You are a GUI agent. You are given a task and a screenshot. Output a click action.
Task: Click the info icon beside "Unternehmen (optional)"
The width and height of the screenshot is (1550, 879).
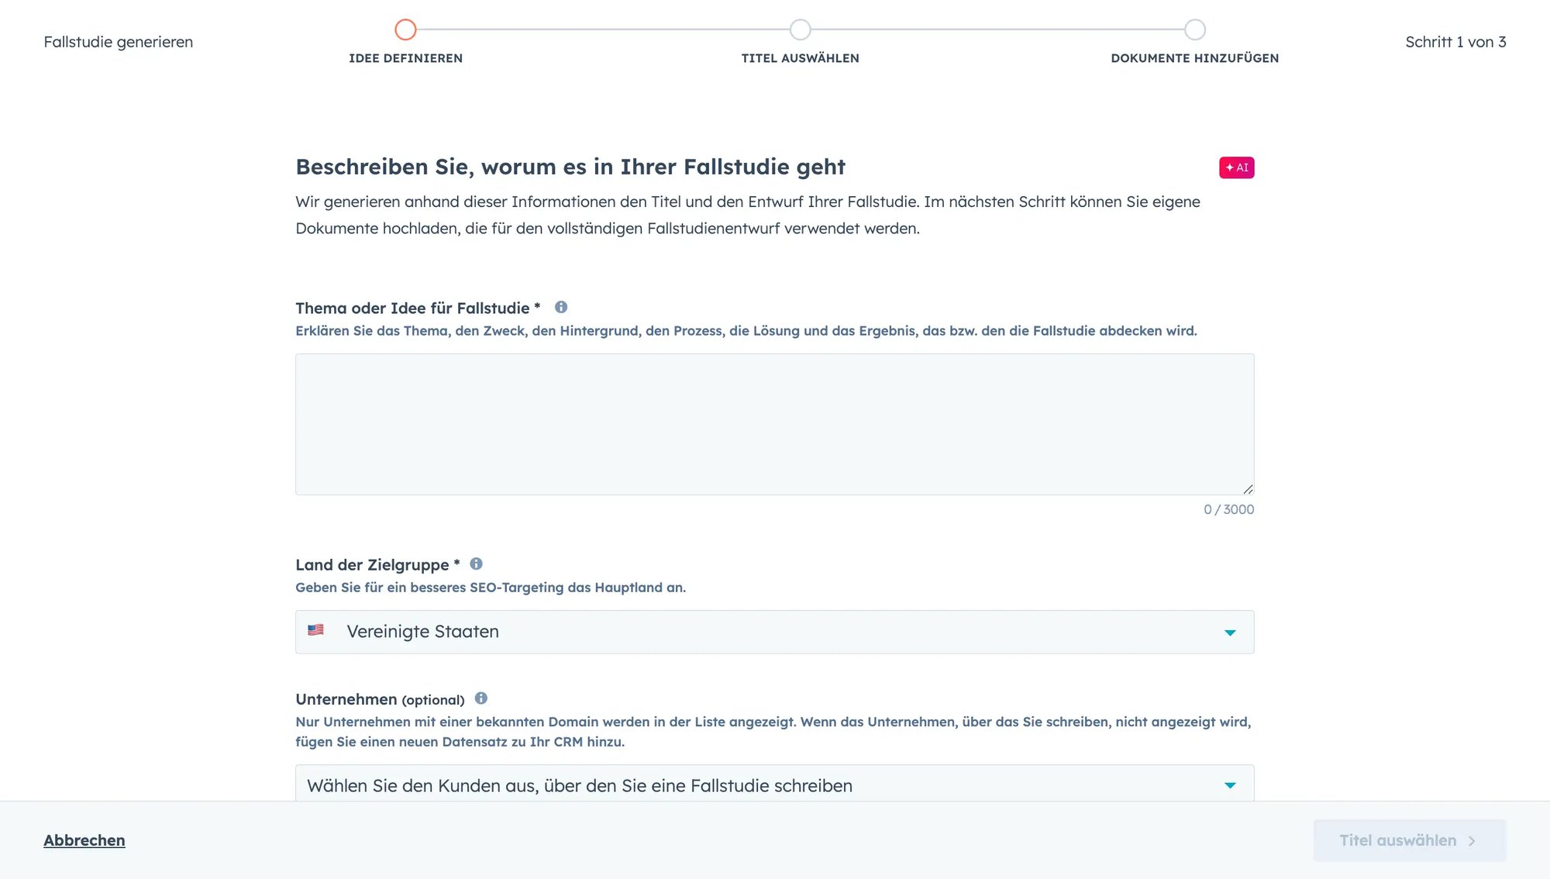click(480, 698)
